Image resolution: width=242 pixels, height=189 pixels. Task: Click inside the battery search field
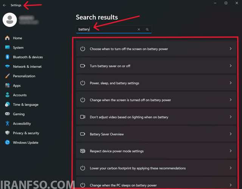click(107, 29)
